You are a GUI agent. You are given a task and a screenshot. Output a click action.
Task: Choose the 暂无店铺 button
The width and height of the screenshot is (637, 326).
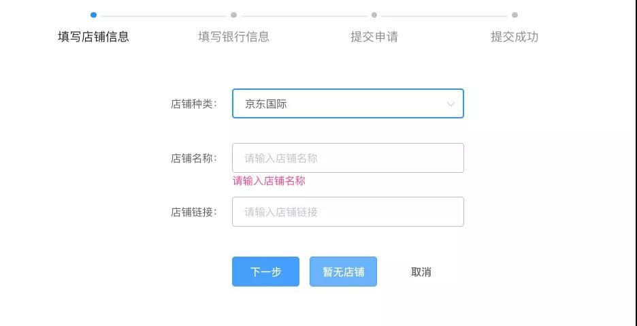point(343,272)
